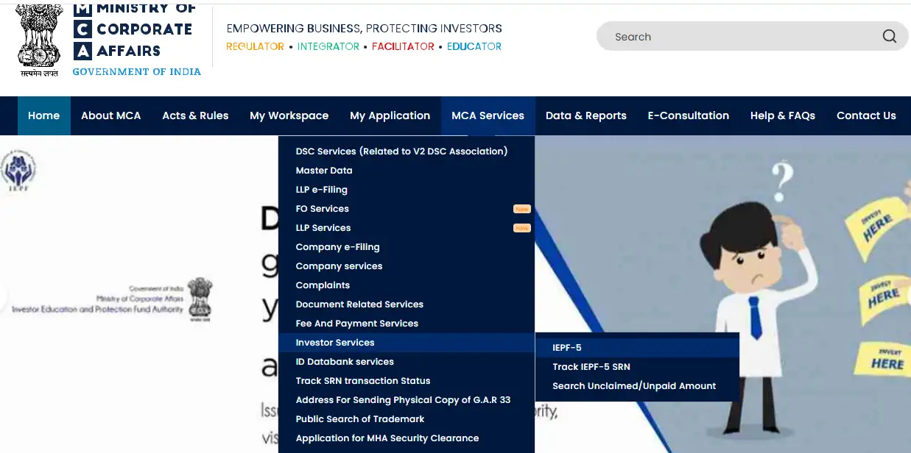Open the IEPF-5 submenu entry
Screen dimensions: 911x453
(x=567, y=347)
